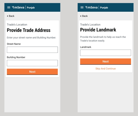Click Provide Landmark heading
Screen dimensions: 138x116
click(x=98, y=30)
